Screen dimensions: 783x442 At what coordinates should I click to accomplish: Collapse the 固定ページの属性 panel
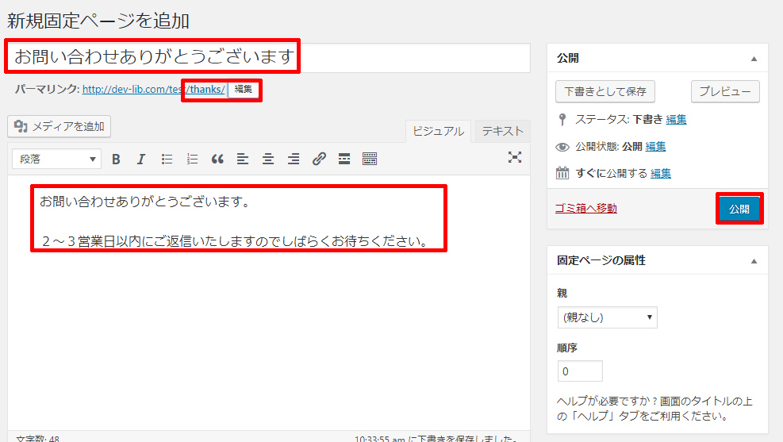click(x=754, y=260)
